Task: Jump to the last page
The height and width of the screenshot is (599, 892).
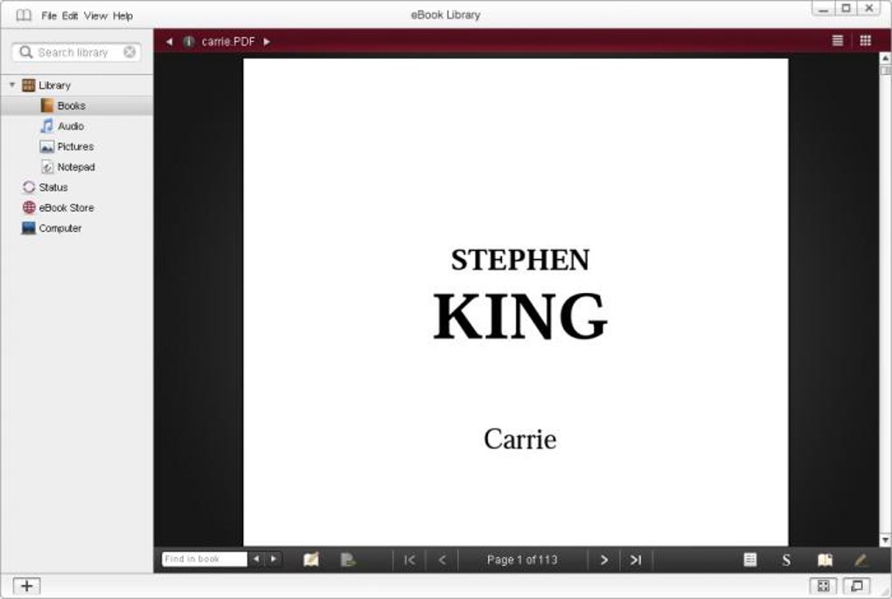Action: [x=636, y=561]
